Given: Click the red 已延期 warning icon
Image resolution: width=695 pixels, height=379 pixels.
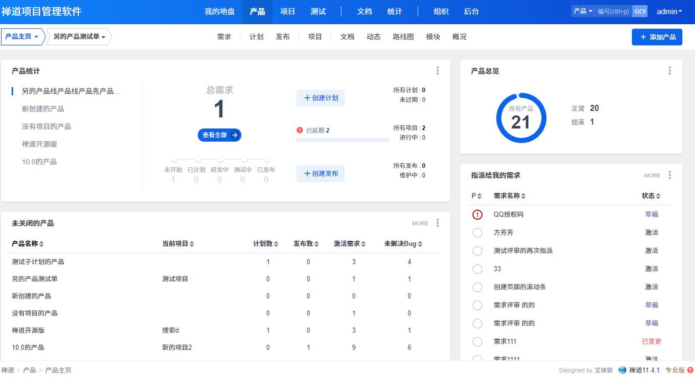Looking at the screenshot, I should point(300,130).
